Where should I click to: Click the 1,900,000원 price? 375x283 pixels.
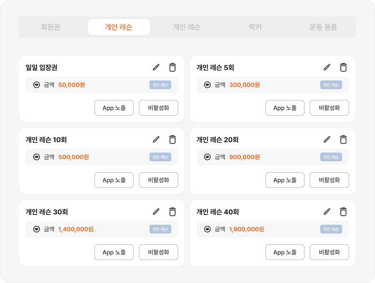tap(247, 229)
